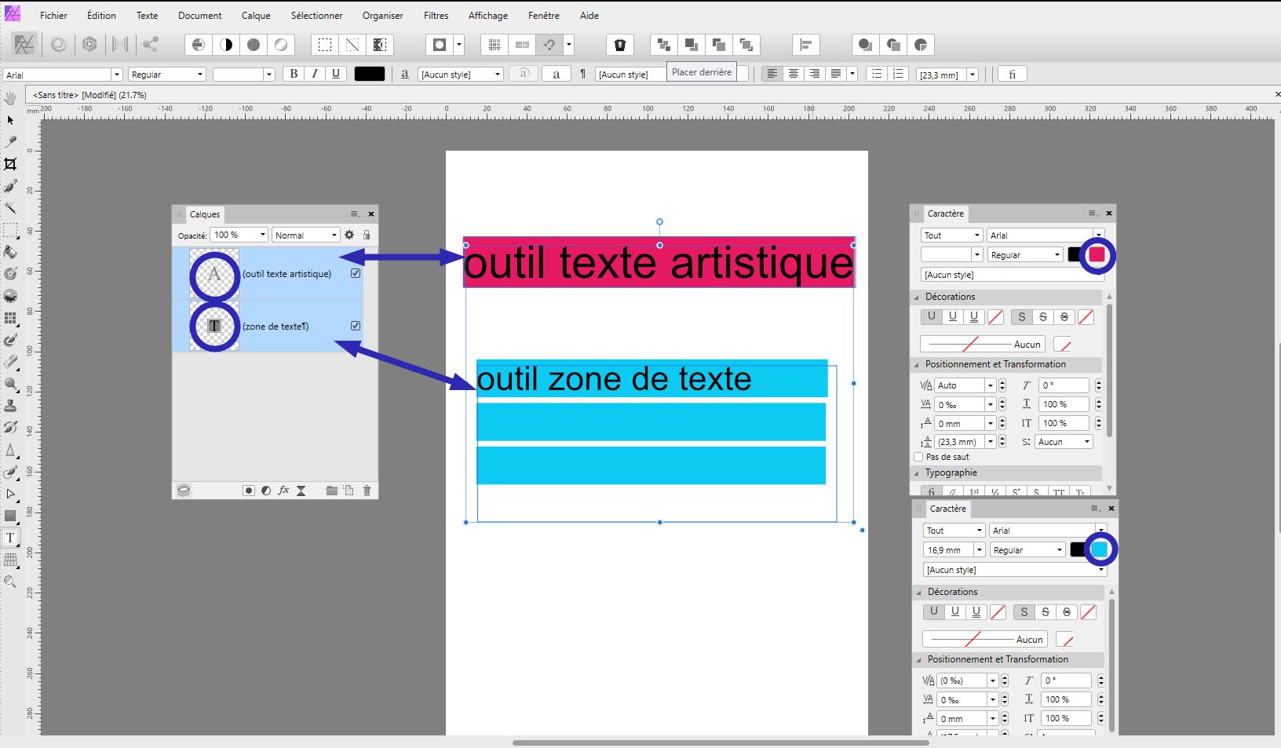Collapse the Décorations section in upper Caractère panel
1281x748 pixels.
(x=916, y=297)
